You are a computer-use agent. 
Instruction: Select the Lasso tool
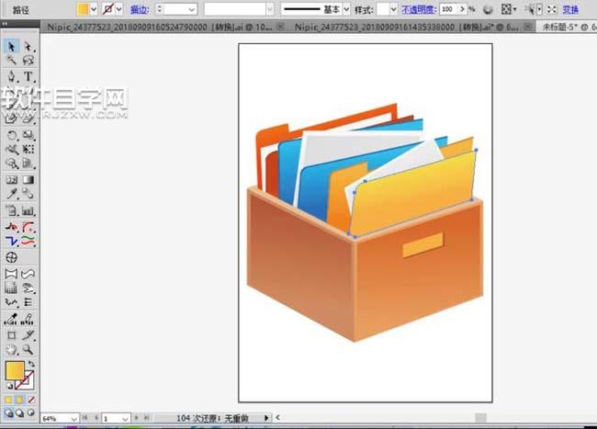[x=28, y=60]
